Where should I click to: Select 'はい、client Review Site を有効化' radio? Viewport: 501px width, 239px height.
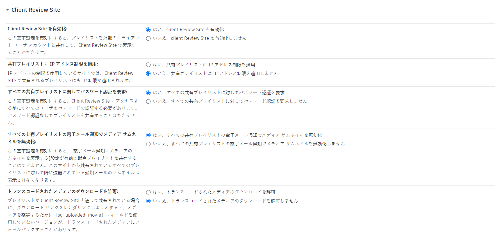click(x=148, y=30)
